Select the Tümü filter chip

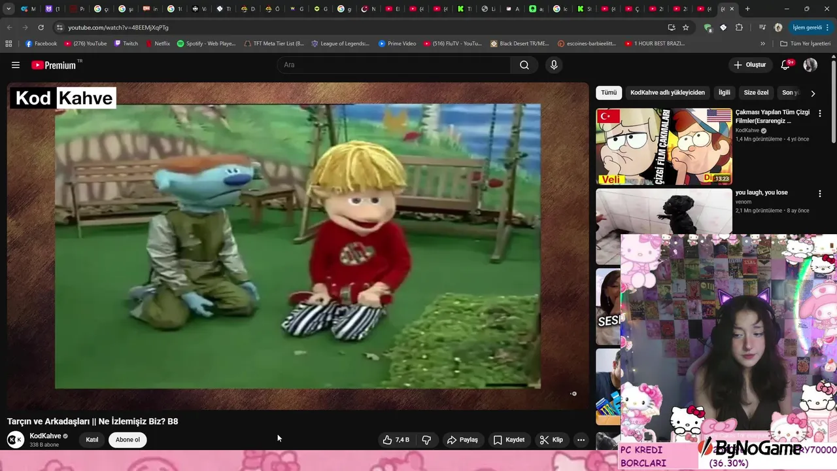coord(609,93)
